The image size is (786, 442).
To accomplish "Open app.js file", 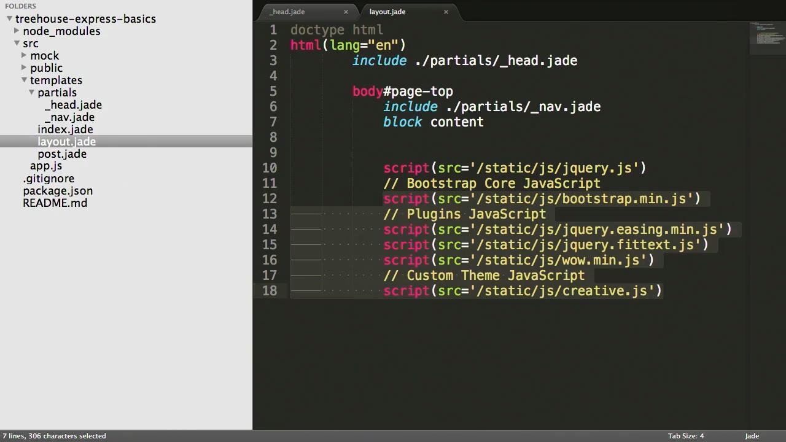I will pos(46,166).
